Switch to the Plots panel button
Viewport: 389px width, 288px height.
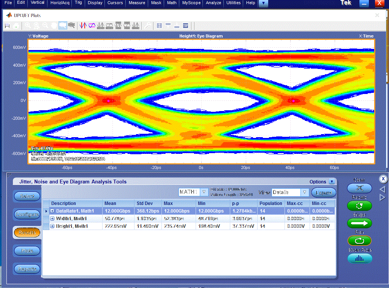27,250
